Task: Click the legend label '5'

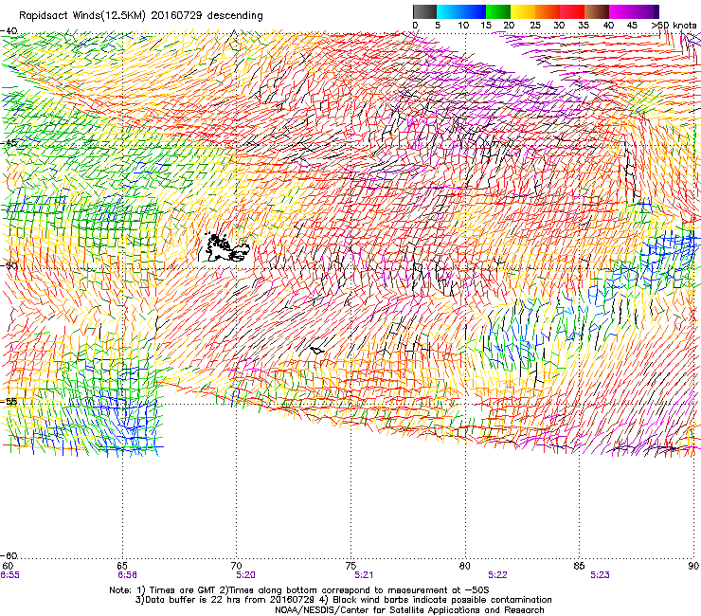Action: (438, 26)
